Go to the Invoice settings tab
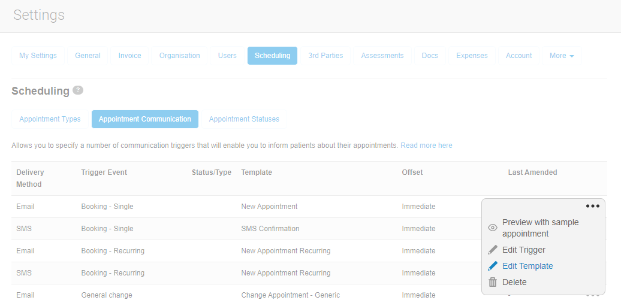 coord(129,56)
